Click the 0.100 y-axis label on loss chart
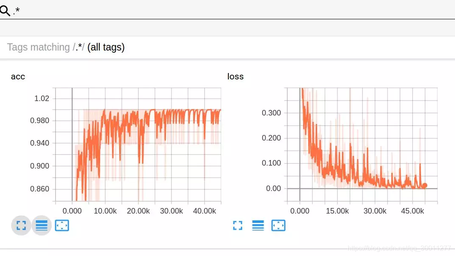This screenshot has height=256, width=455. pyautogui.click(x=271, y=163)
